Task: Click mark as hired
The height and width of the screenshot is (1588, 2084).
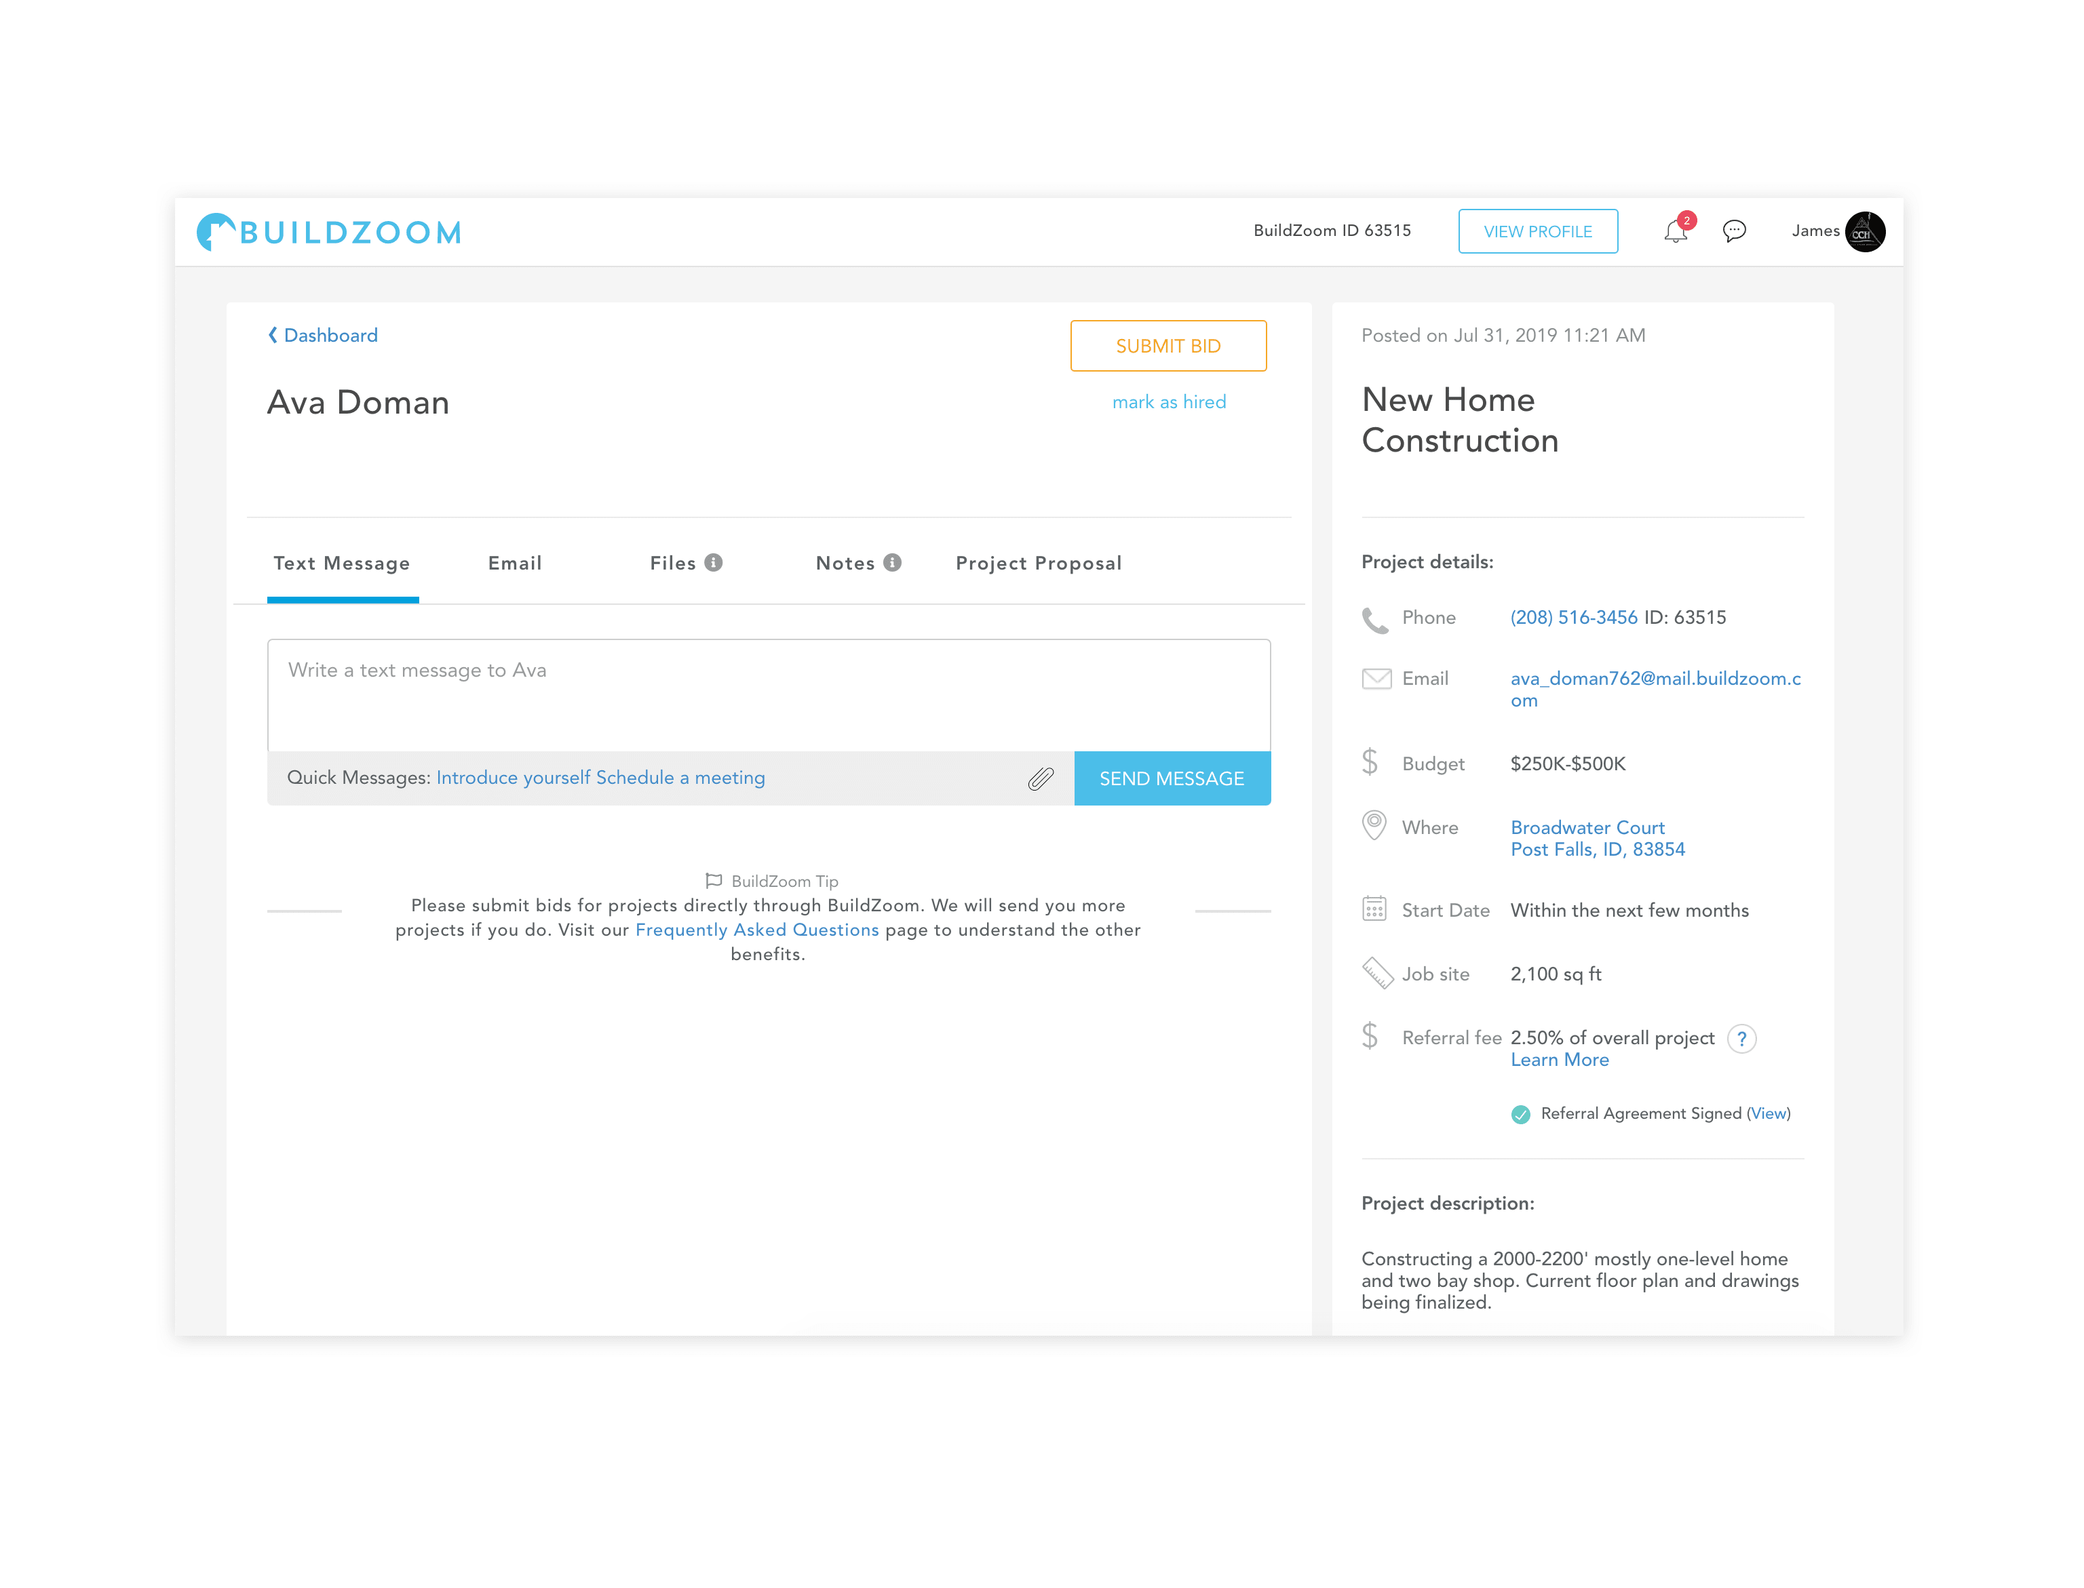Action: click(1169, 401)
